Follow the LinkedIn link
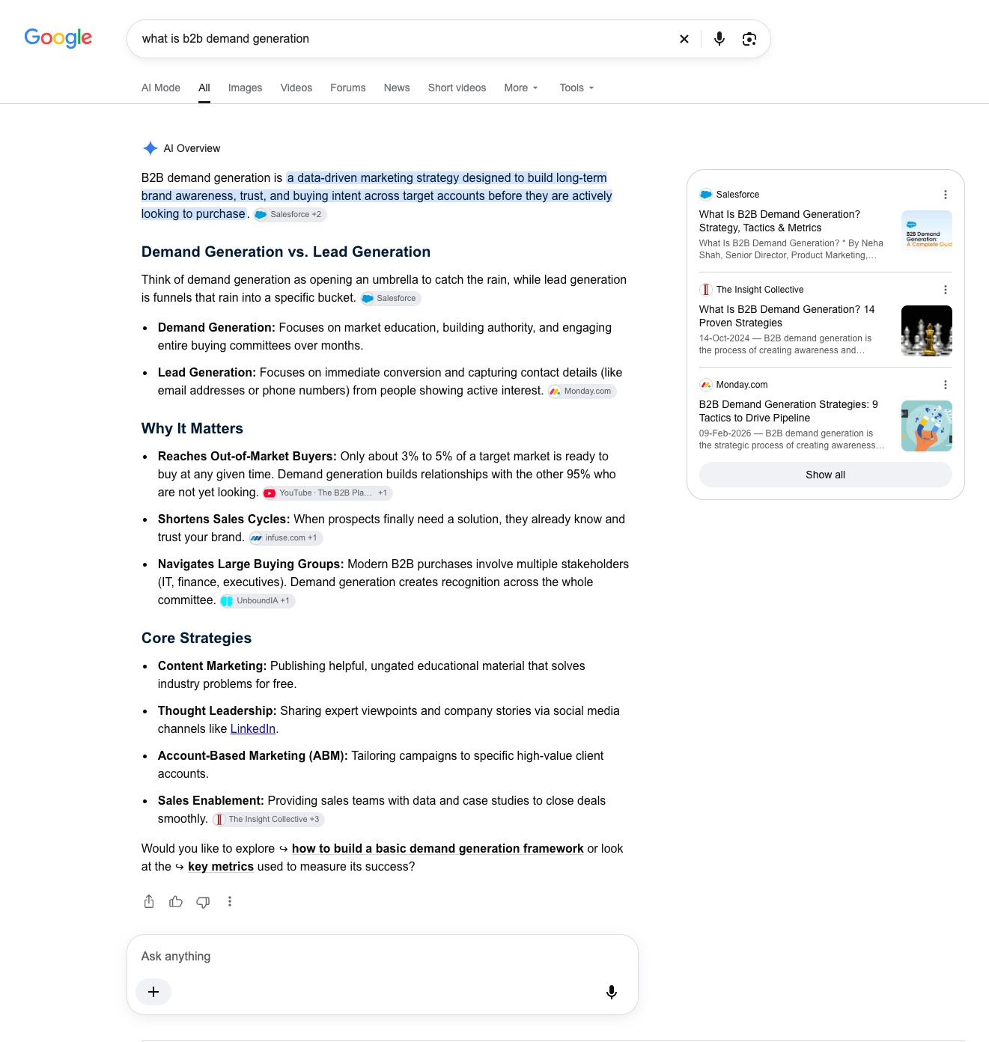This screenshot has height=1042, width=989. coord(253,729)
